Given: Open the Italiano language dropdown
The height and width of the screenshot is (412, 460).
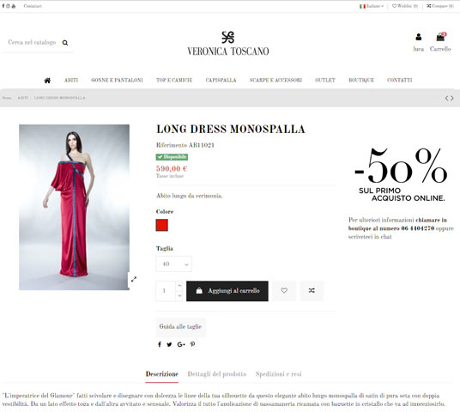Looking at the screenshot, I should point(372,6).
